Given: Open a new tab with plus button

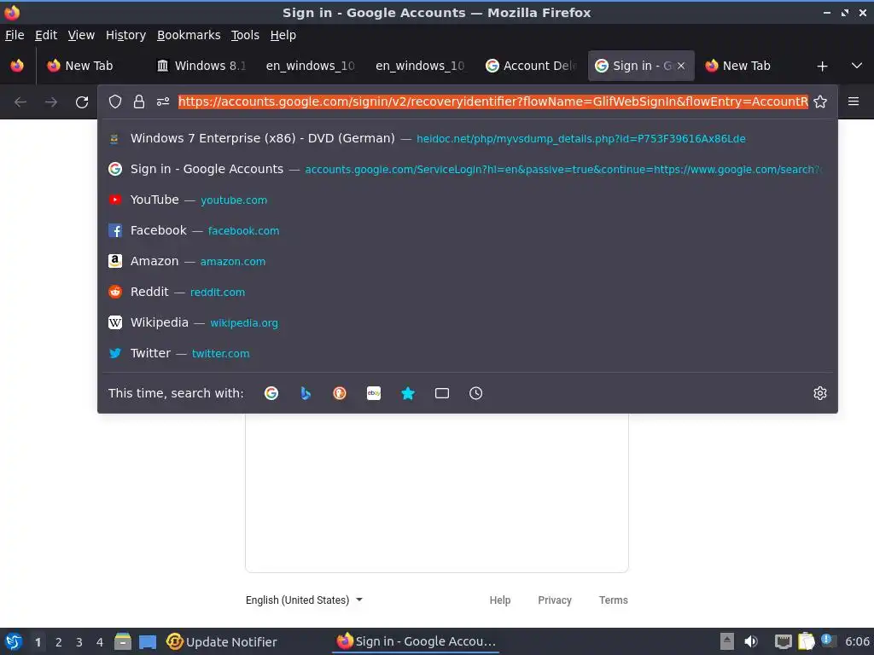Looking at the screenshot, I should pyautogui.click(x=822, y=67).
